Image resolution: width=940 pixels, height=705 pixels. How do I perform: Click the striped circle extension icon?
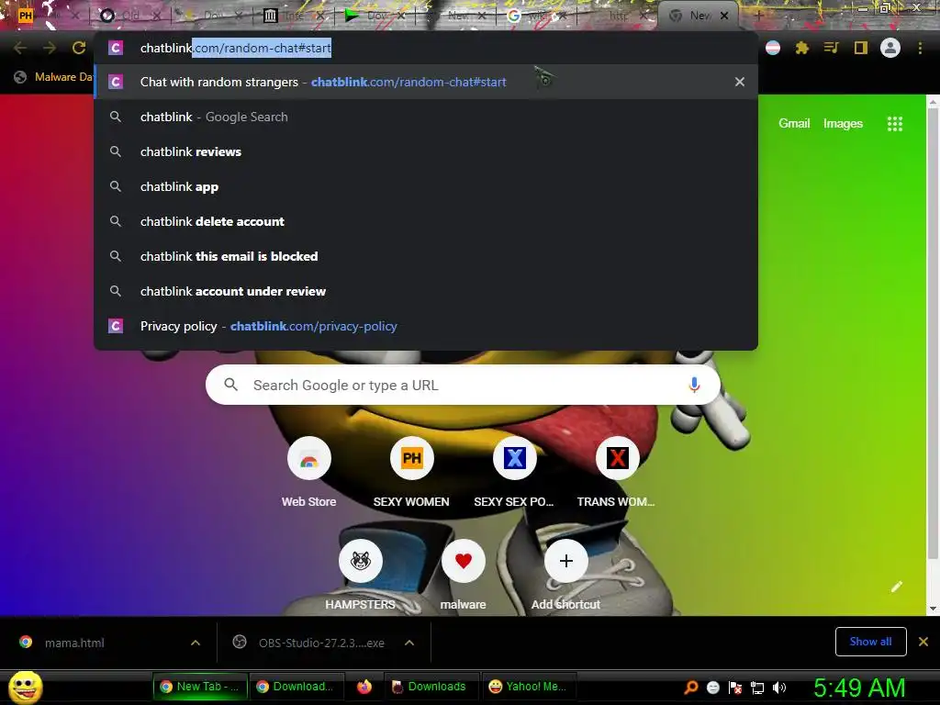coord(773,48)
